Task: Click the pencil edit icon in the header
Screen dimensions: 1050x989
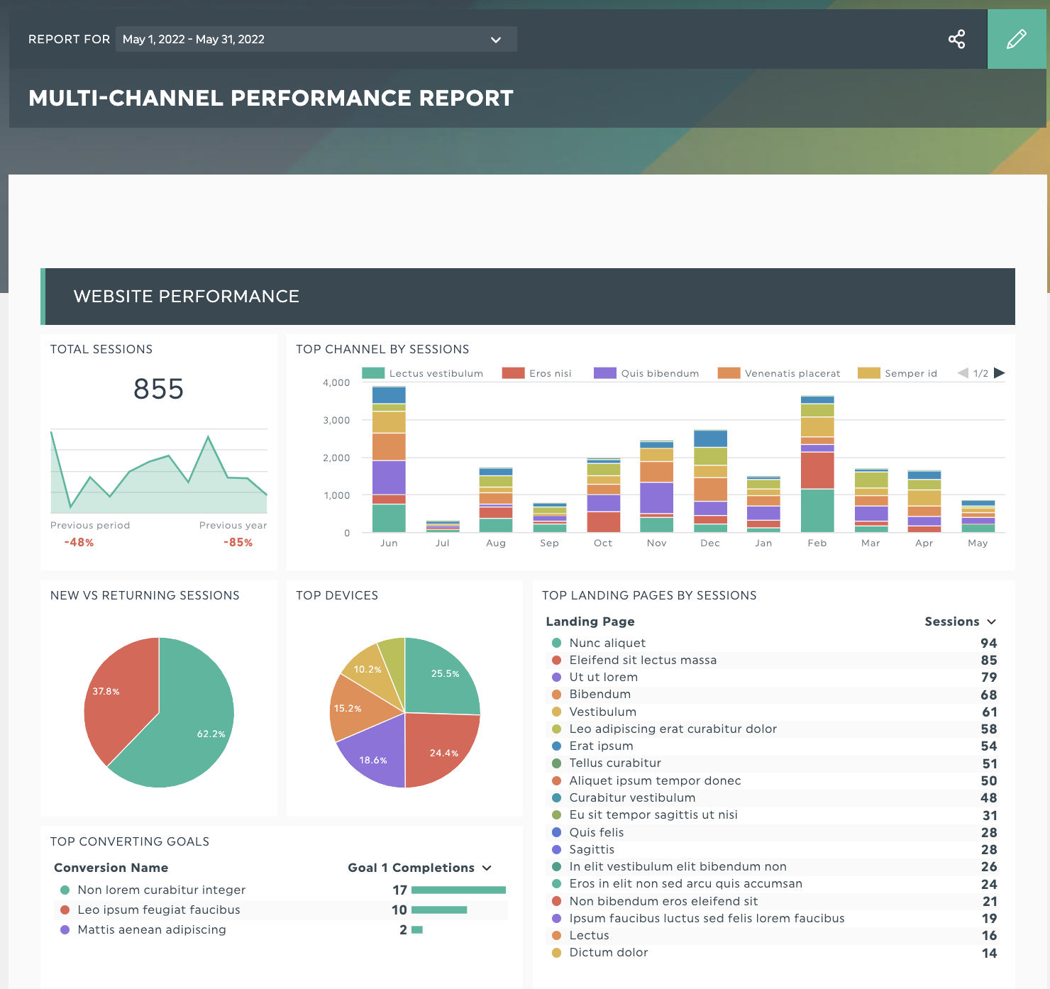Action: click(x=1017, y=39)
